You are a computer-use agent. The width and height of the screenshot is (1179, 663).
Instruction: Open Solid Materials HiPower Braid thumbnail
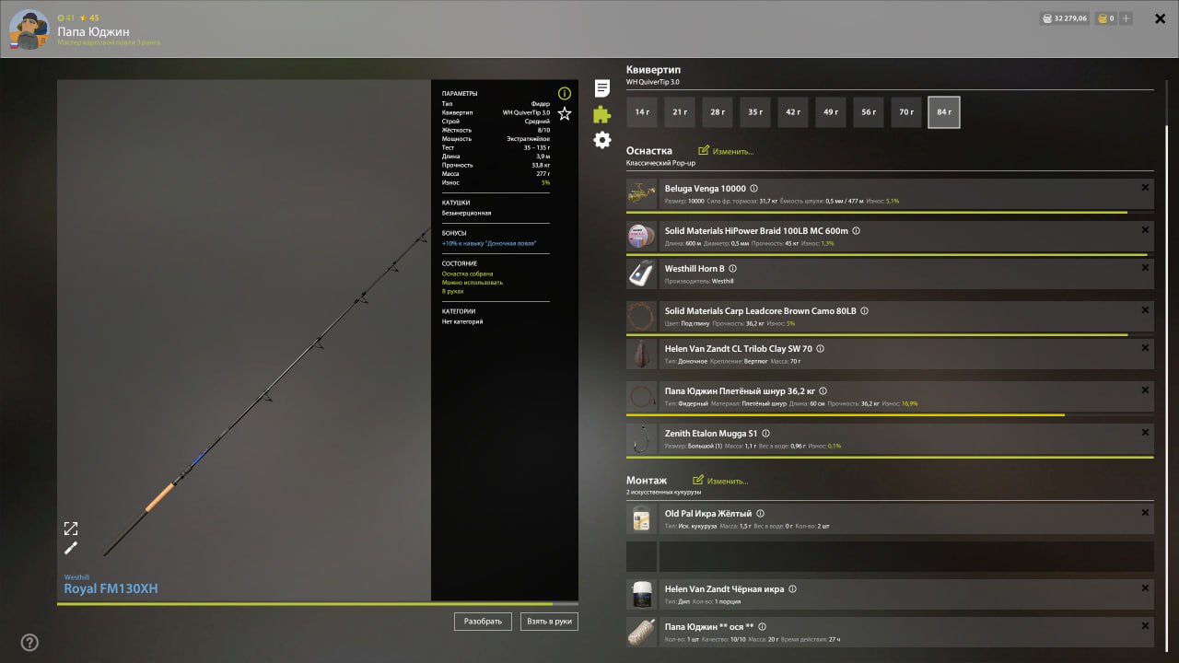point(641,236)
